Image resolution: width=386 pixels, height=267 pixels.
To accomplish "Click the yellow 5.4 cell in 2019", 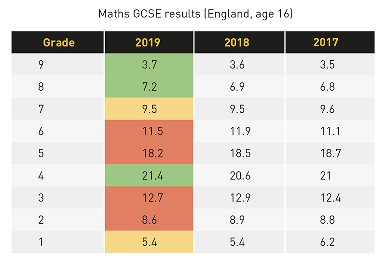I will tap(149, 241).
